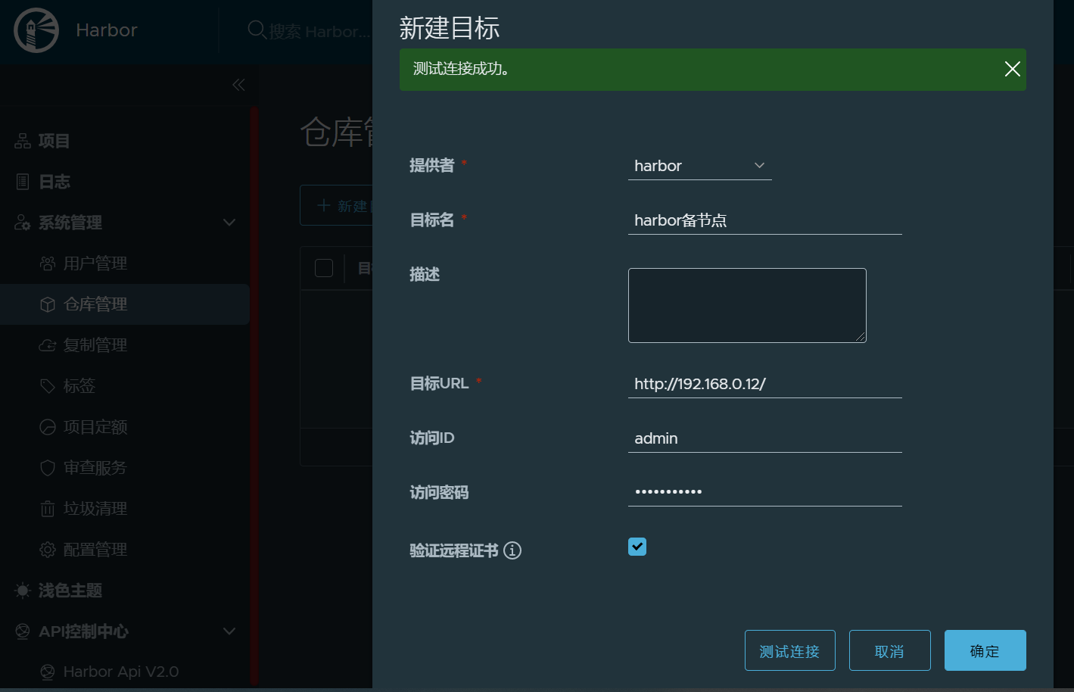Confirm with the 确定 button
The width and height of the screenshot is (1074, 692).
[x=985, y=650]
